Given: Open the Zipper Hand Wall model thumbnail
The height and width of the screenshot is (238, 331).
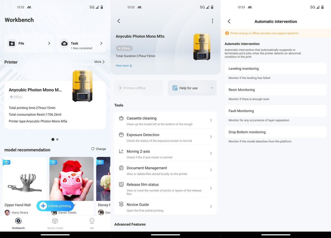Looking at the screenshot, I should pos(25,179).
